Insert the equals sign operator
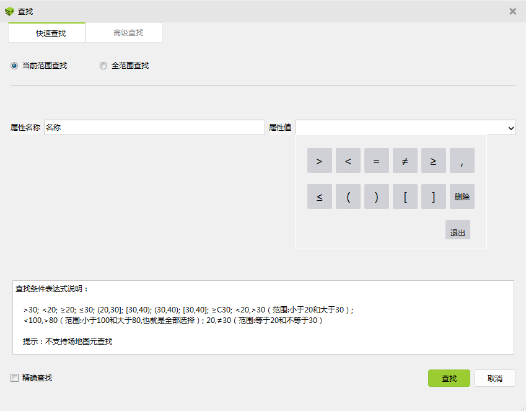526x411 pixels. (377, 161)
